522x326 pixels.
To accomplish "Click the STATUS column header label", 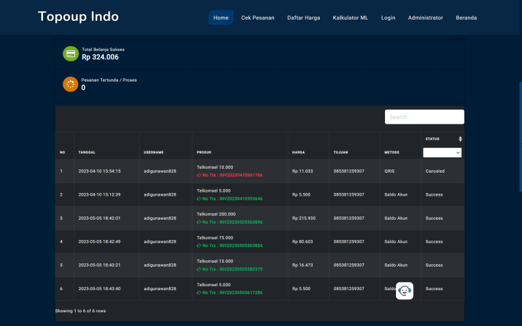I will 432,139.
